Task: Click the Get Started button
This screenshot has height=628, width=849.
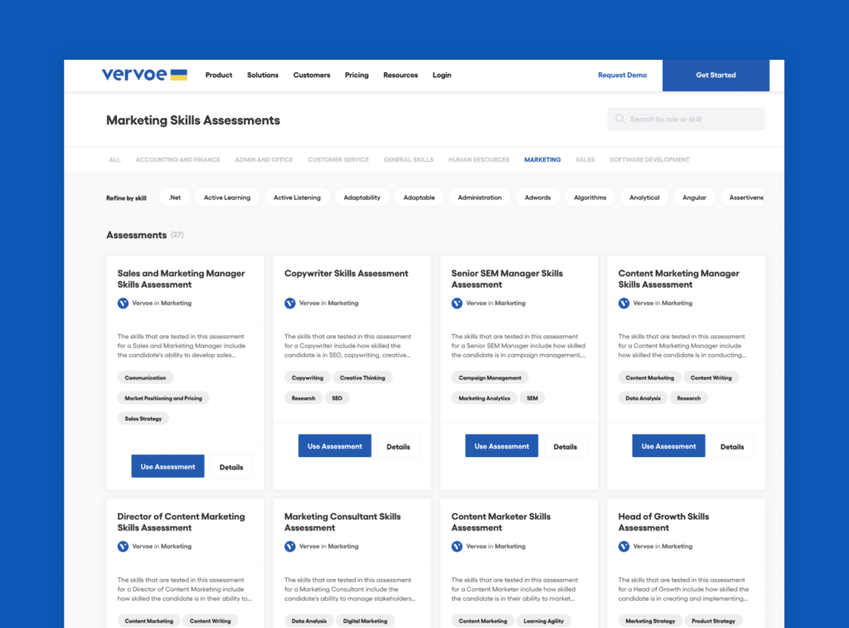Action: [716, 75]
